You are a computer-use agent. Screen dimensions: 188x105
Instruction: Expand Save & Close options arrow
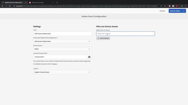[184, 11]
